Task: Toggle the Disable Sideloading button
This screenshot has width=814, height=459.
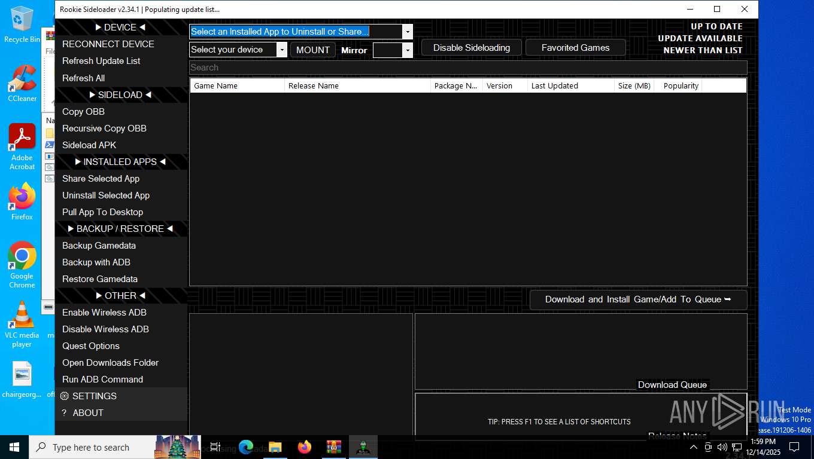Action: point(472,48)
